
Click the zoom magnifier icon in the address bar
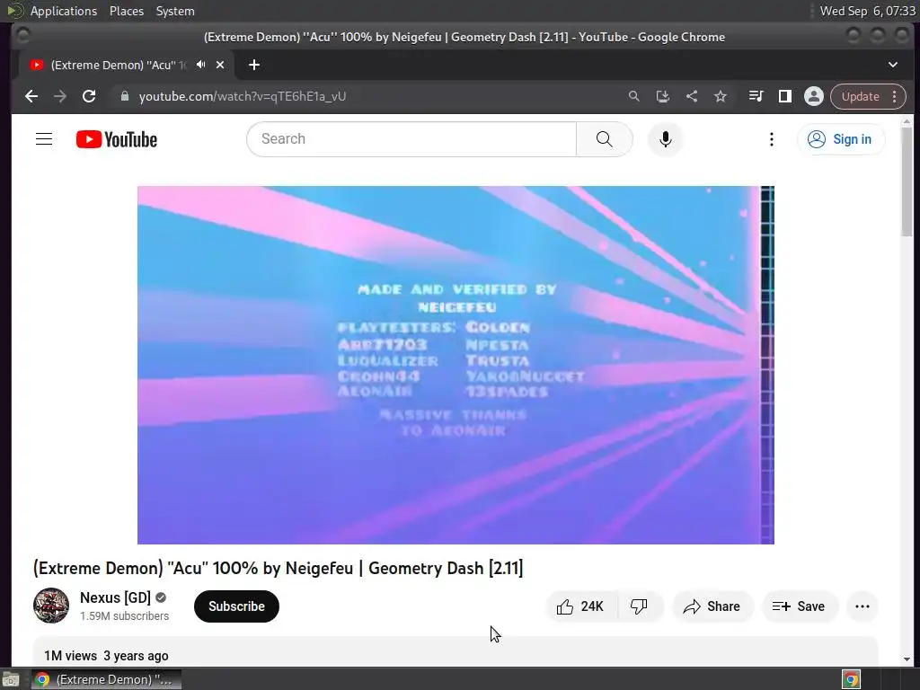(x=633, y=96)
